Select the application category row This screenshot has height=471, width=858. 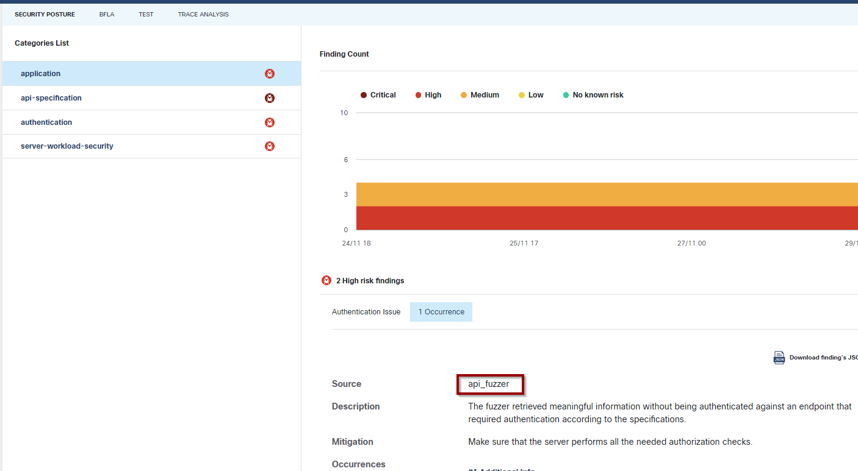(151, 74)
